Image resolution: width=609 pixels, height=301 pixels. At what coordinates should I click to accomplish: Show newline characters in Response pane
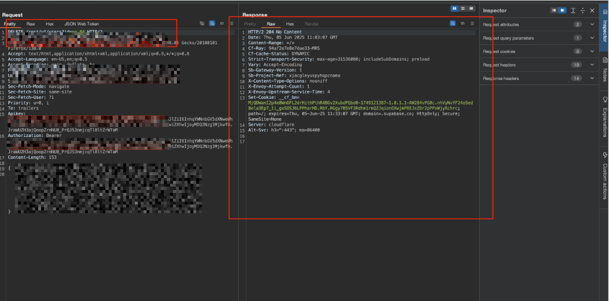463,23
